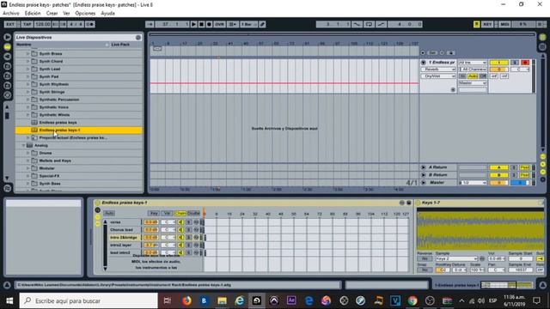Screen dimensions: 550x309
Task: Open the 1 Bar quantization menu
Action: tap(248, 24)
